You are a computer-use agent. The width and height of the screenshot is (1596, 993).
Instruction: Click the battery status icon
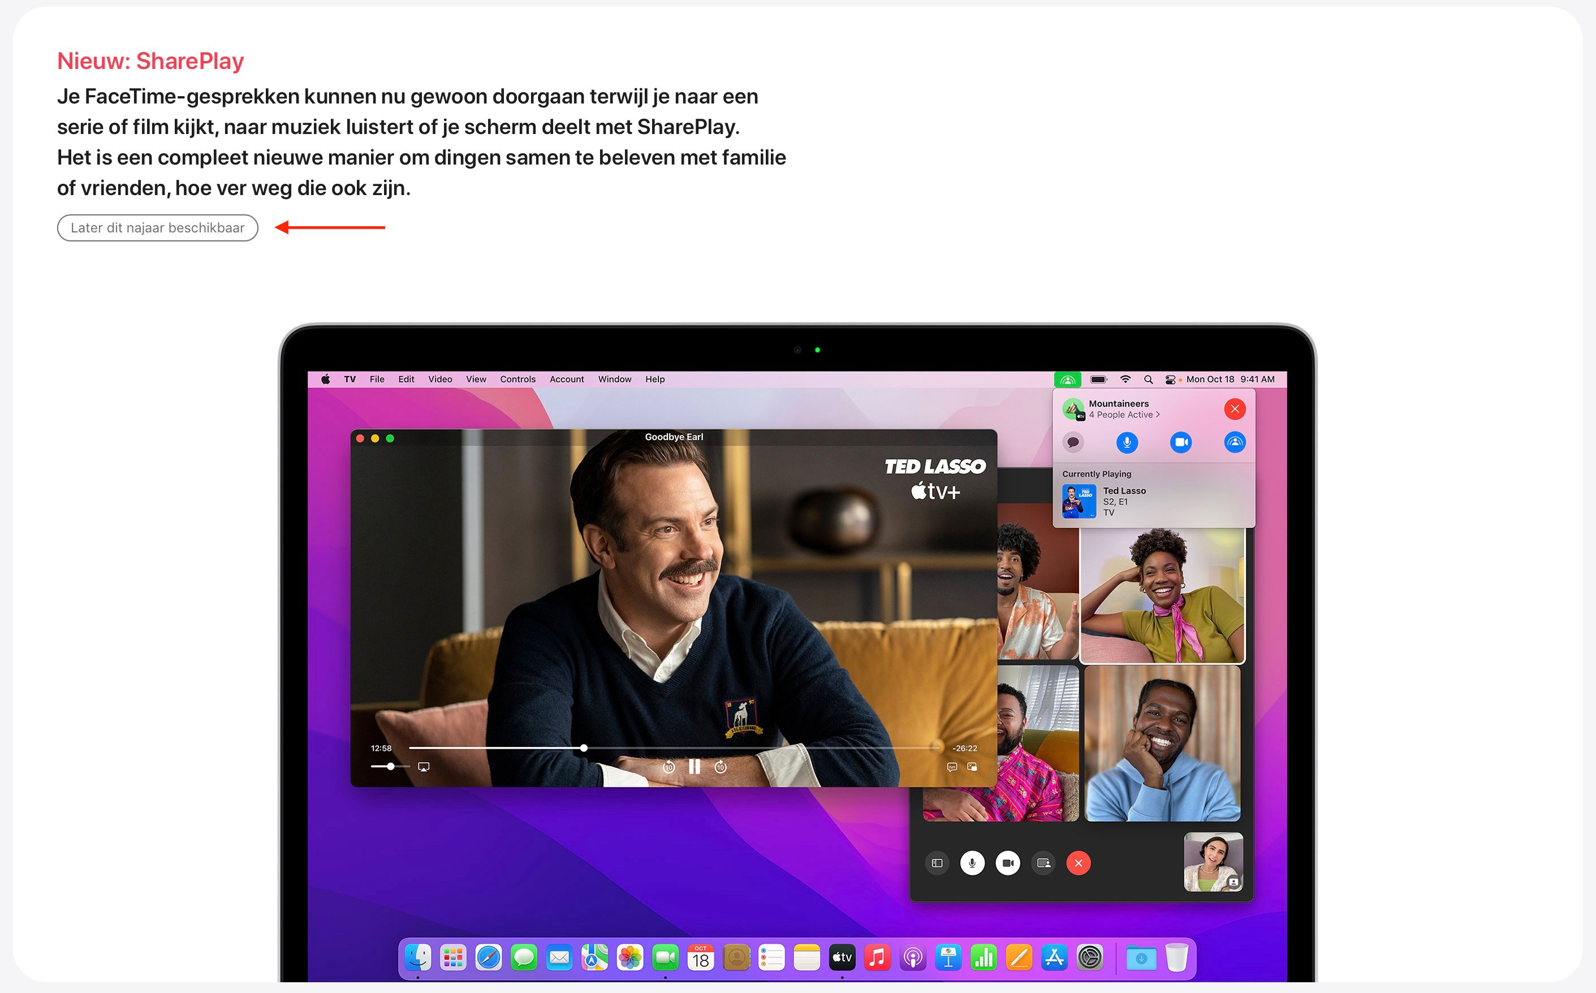[1099, 379]
